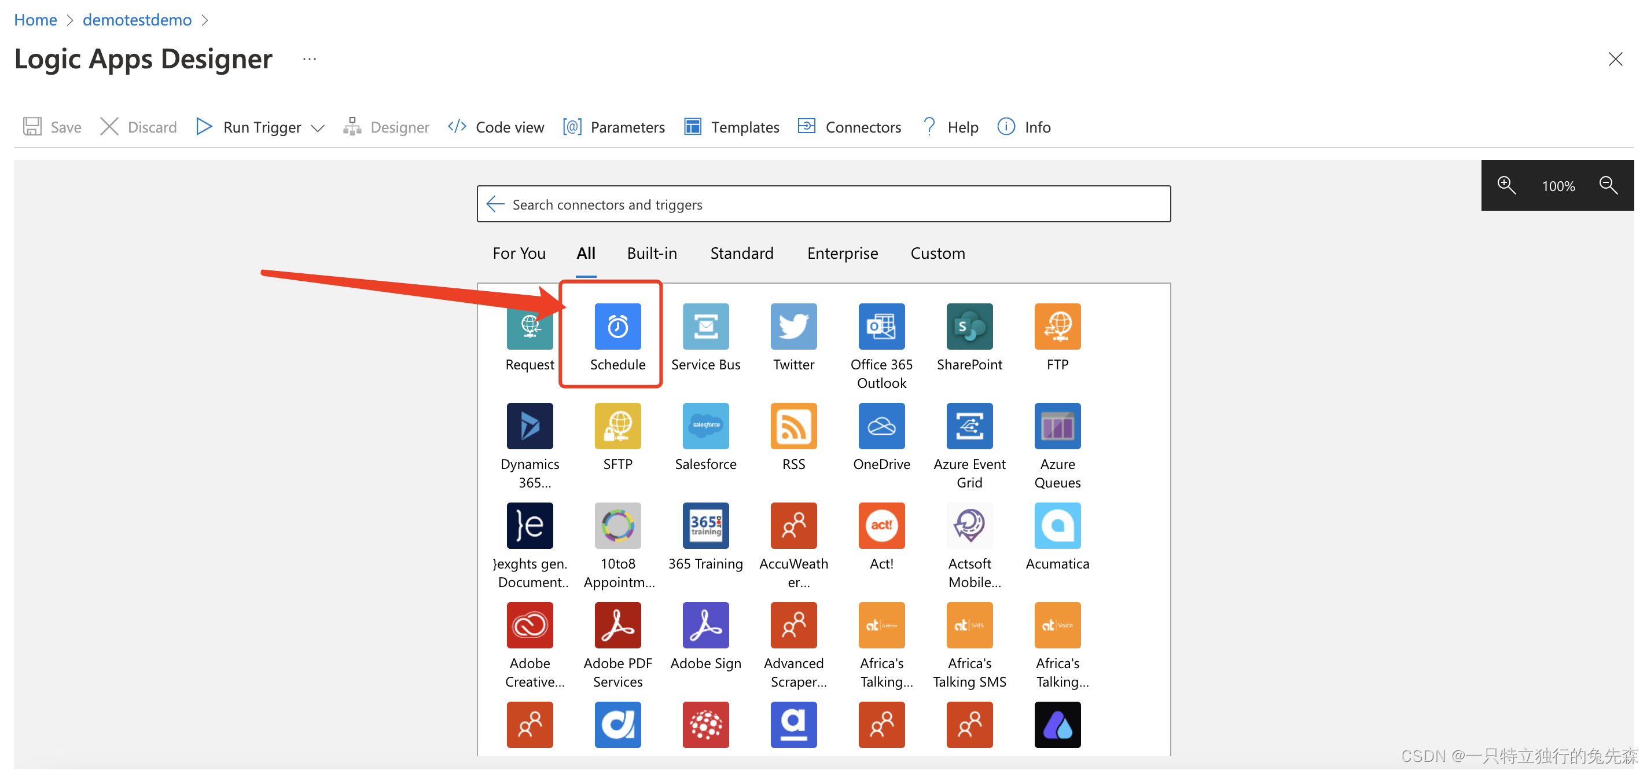Expand the Run Trigger dropdown arrow
1647x770 pixels.
[x=318, y=128]
